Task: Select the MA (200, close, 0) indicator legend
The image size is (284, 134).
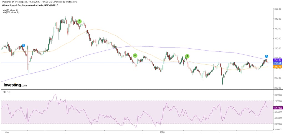Action: click(x=11, y=12)
